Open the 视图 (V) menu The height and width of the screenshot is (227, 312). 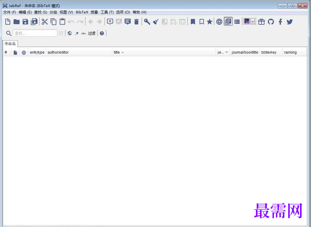click(66, 12)
